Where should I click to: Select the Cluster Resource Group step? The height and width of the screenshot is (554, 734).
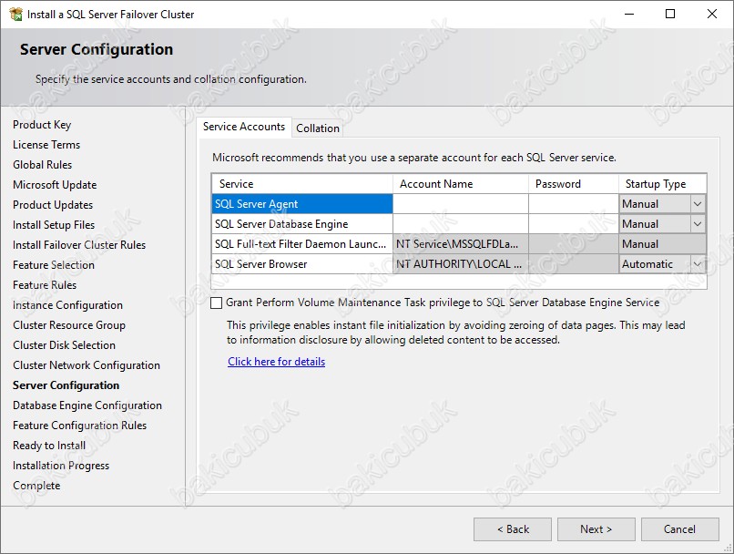tap(69, 325)
